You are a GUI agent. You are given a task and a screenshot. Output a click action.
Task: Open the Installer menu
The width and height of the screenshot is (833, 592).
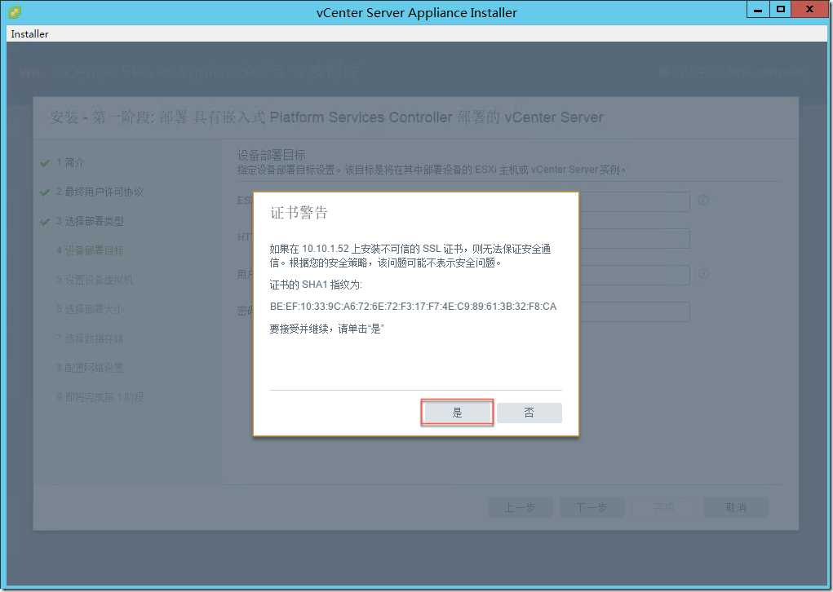click(29, 34)
